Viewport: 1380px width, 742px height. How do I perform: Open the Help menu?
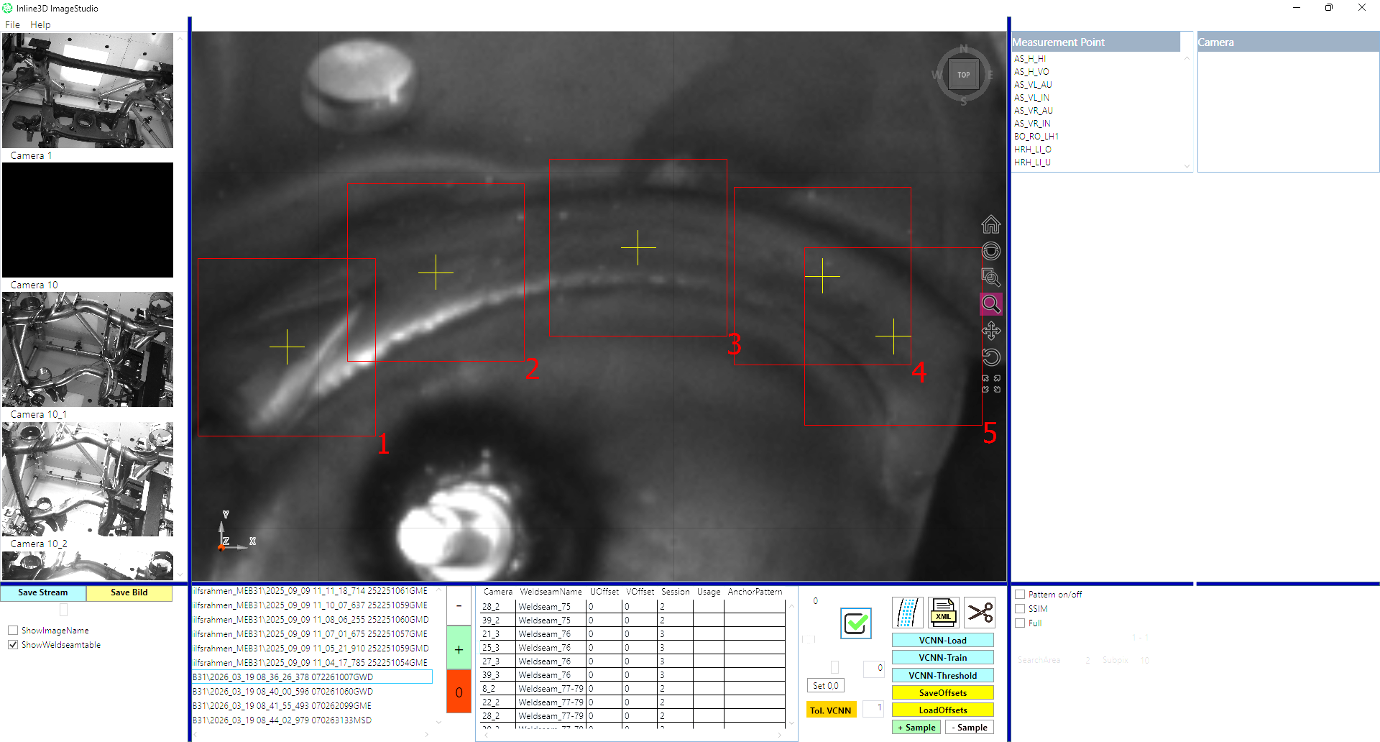40,24
